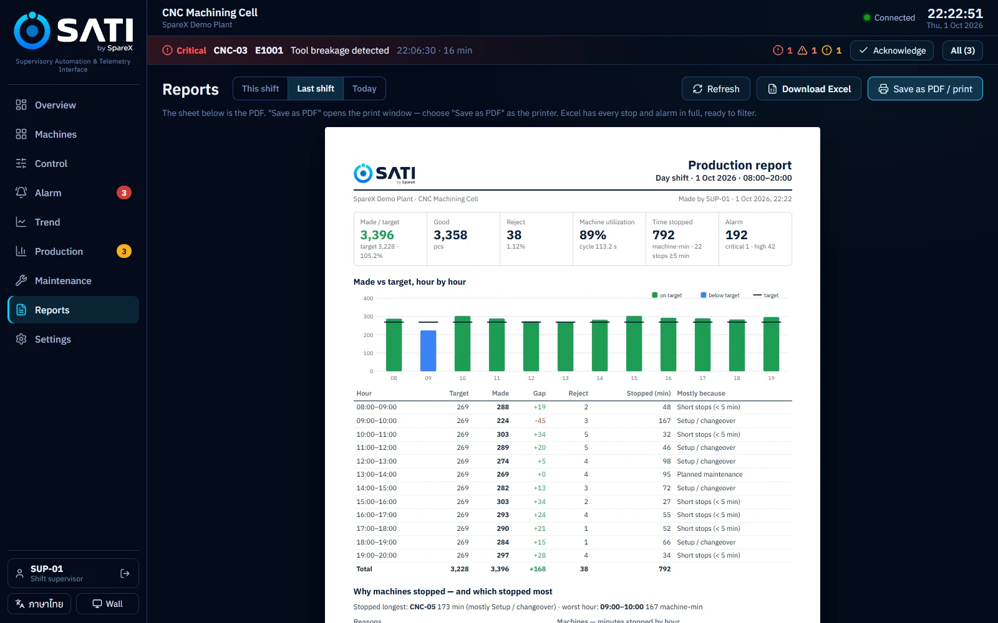The image size is (998, 623).
Task: Switch to the Today tab
Action: point(364,88)
